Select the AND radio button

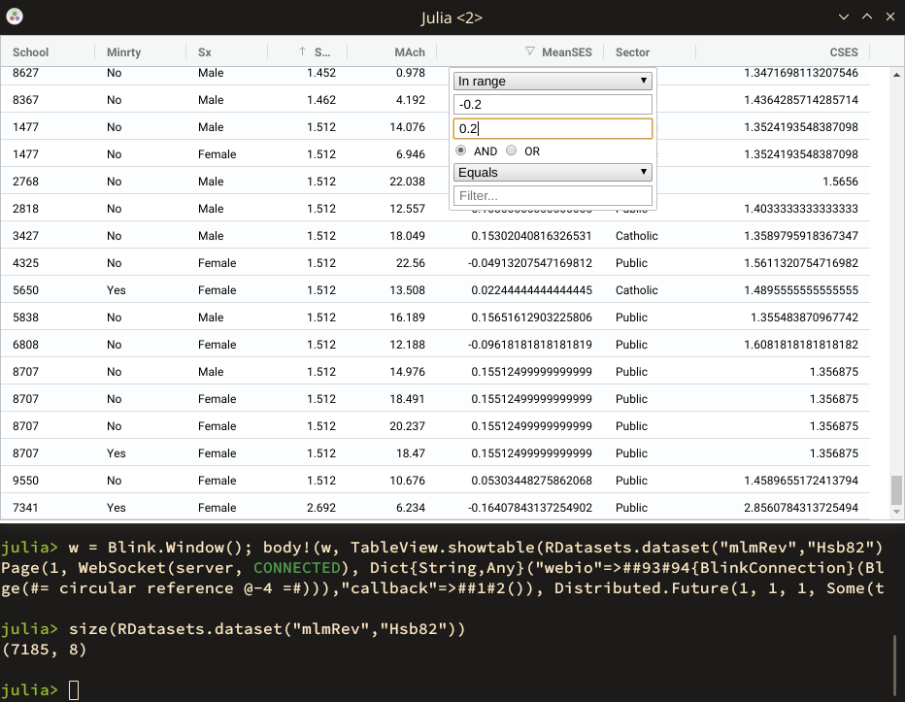point(460,150)
